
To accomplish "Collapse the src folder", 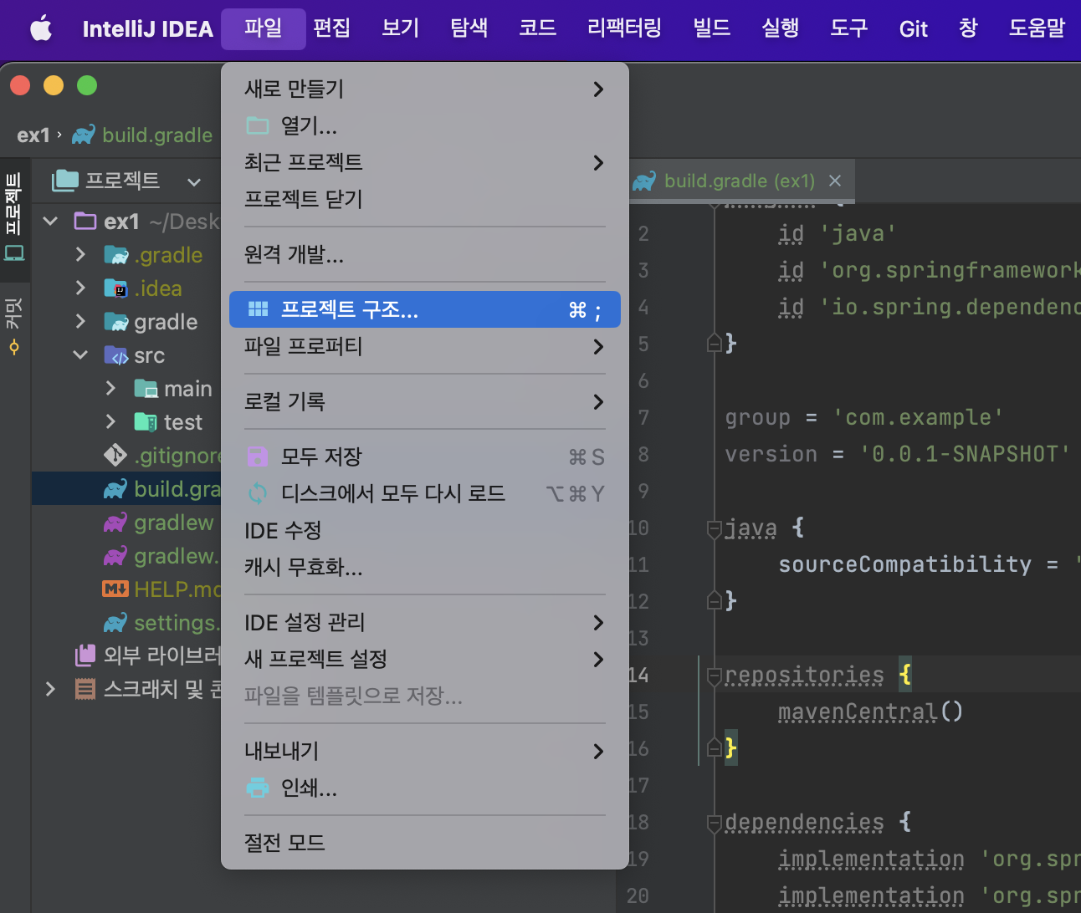I will pos(80,355).
